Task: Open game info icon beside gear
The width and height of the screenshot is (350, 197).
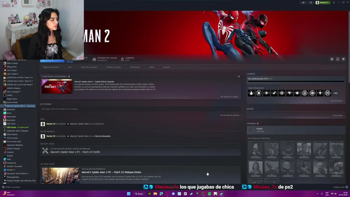Action: tap(338, 59)
